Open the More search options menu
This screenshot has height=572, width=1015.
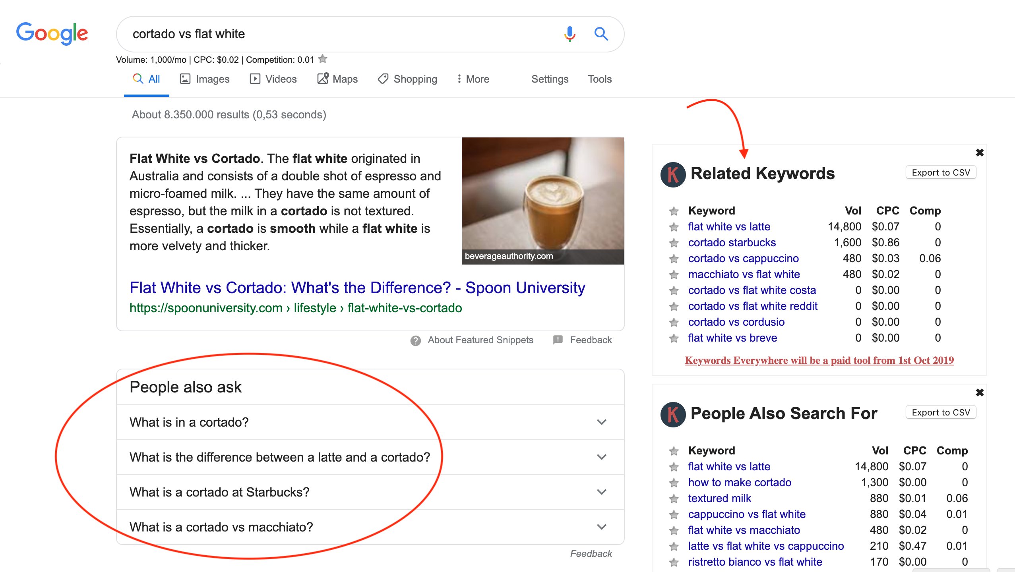tap(473, 79)
